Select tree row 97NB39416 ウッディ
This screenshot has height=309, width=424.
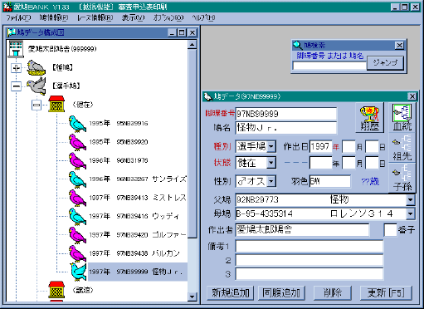pyautogui.click(x=134, y=216)
